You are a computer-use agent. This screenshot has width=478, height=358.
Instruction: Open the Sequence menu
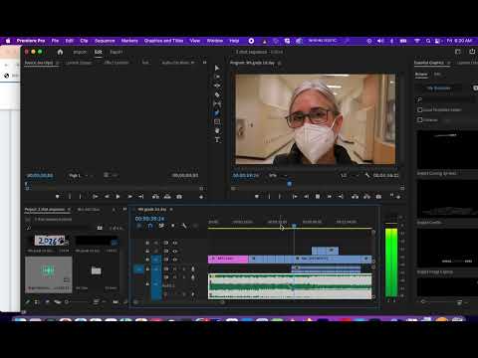tap(105, 41)
